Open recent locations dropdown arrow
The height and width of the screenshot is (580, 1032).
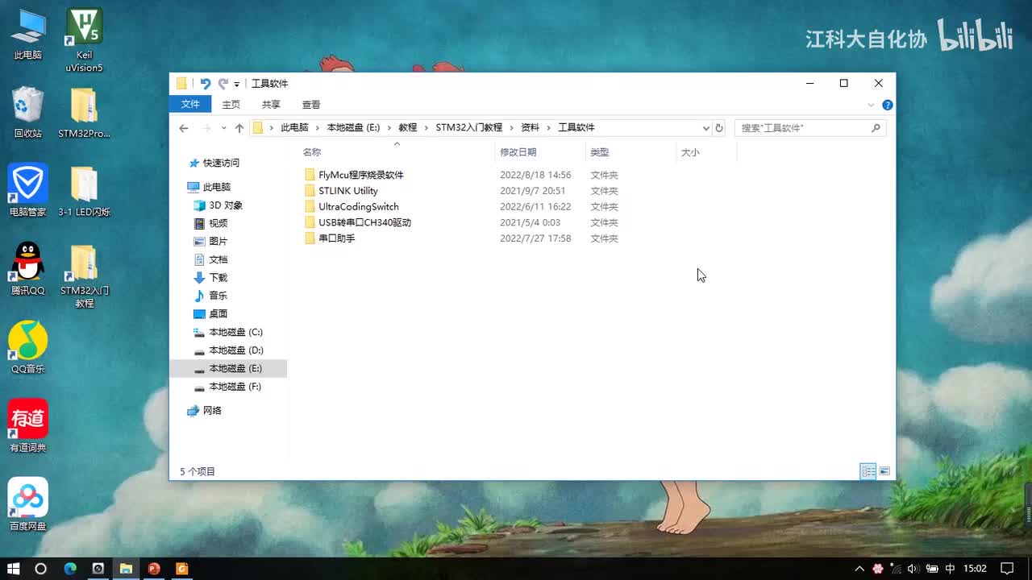coord(223,128)
